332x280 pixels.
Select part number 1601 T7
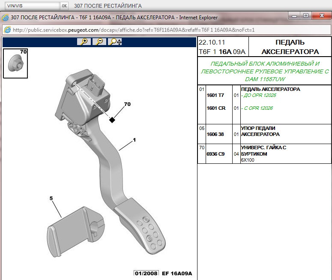(215, 95)
